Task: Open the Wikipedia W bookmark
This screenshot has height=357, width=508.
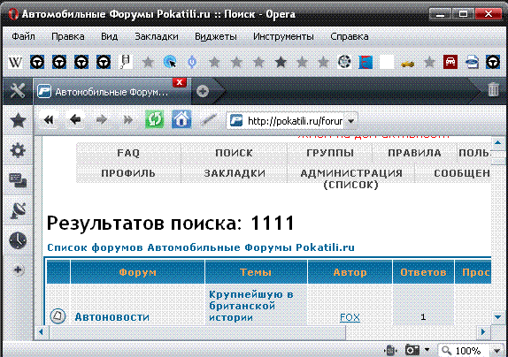Action: pyautogui.click(x=15, y=62)
